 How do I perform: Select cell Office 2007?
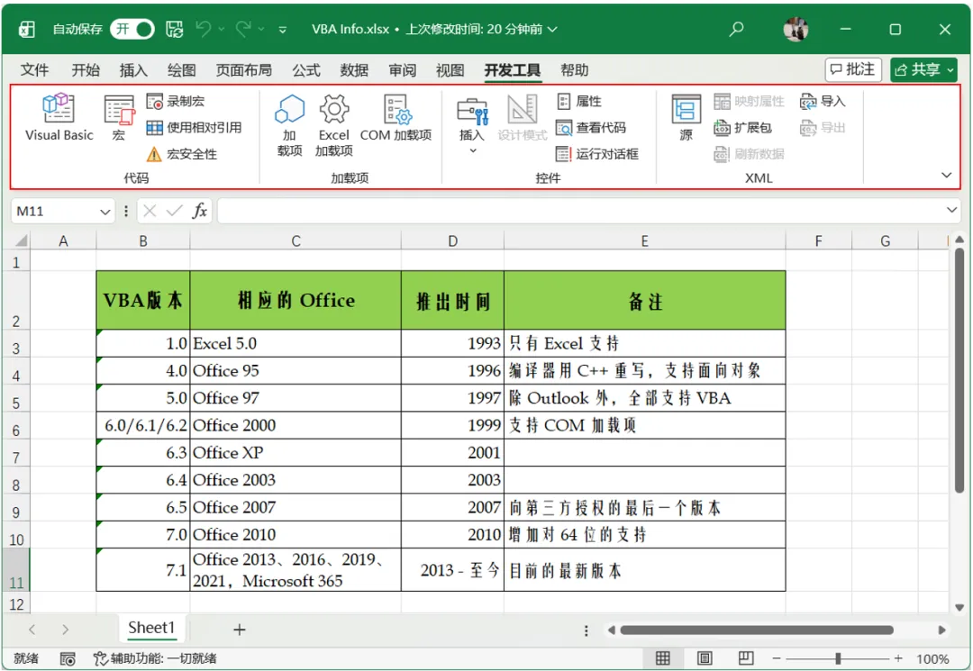[x=296, y=507]
